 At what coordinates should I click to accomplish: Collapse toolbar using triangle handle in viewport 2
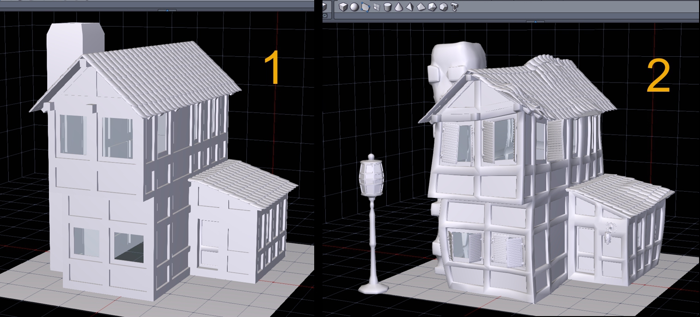click(535, 21)
